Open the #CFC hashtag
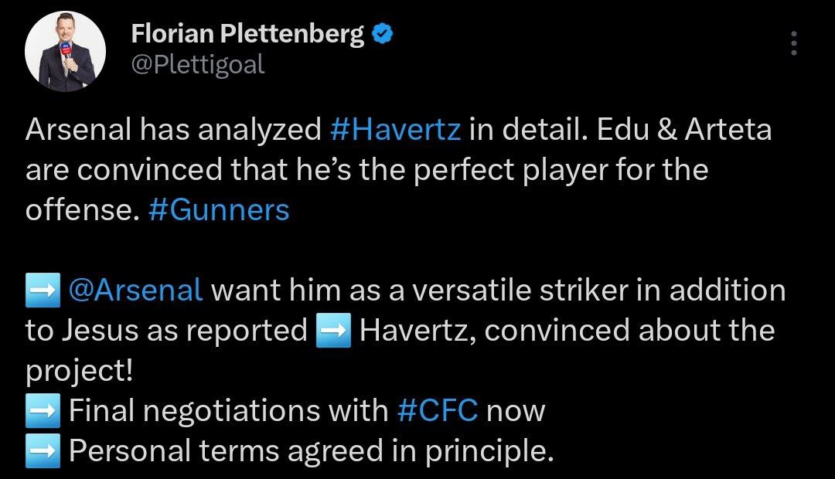 click(x=438, y=410)
